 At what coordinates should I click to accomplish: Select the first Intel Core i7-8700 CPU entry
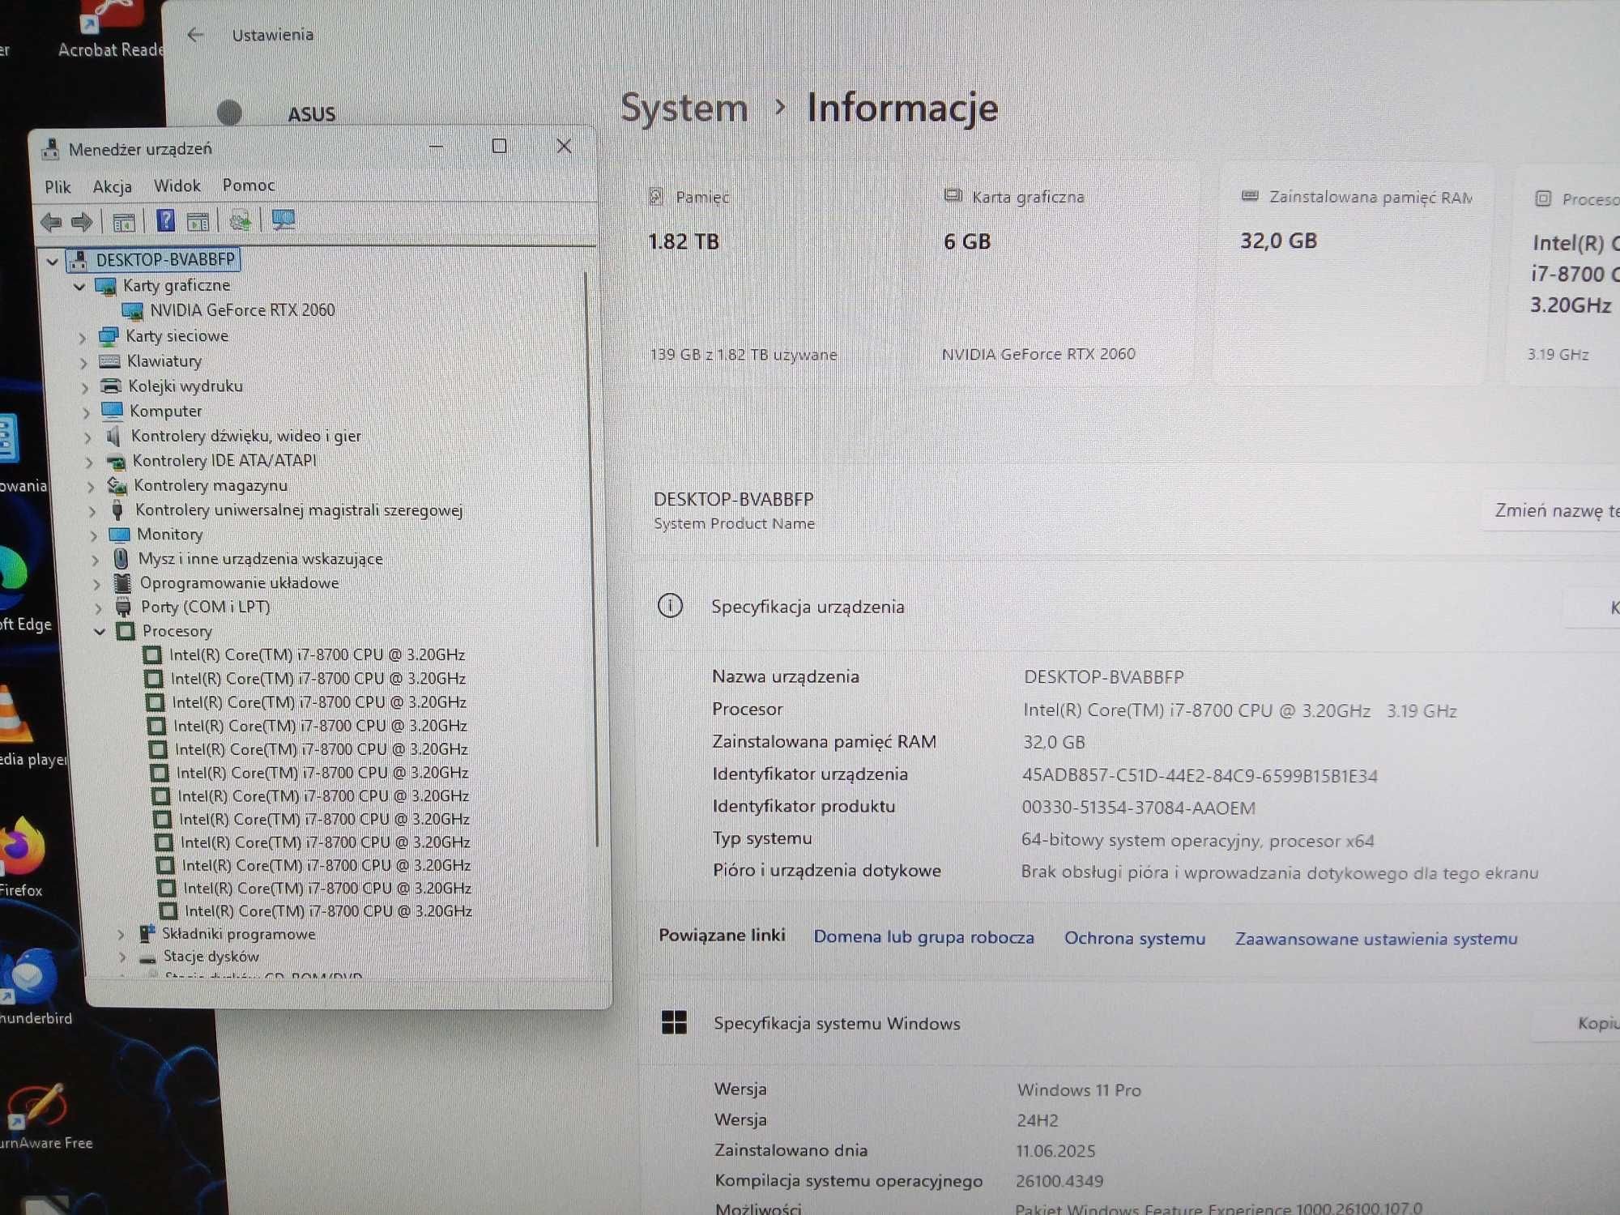click(317, 654)
